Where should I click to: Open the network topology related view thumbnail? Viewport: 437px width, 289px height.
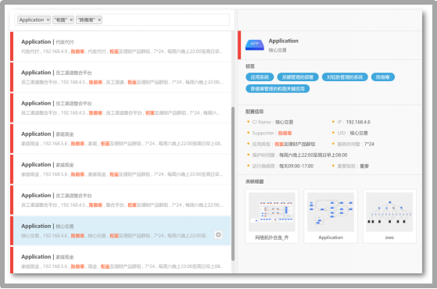[272, 216]
